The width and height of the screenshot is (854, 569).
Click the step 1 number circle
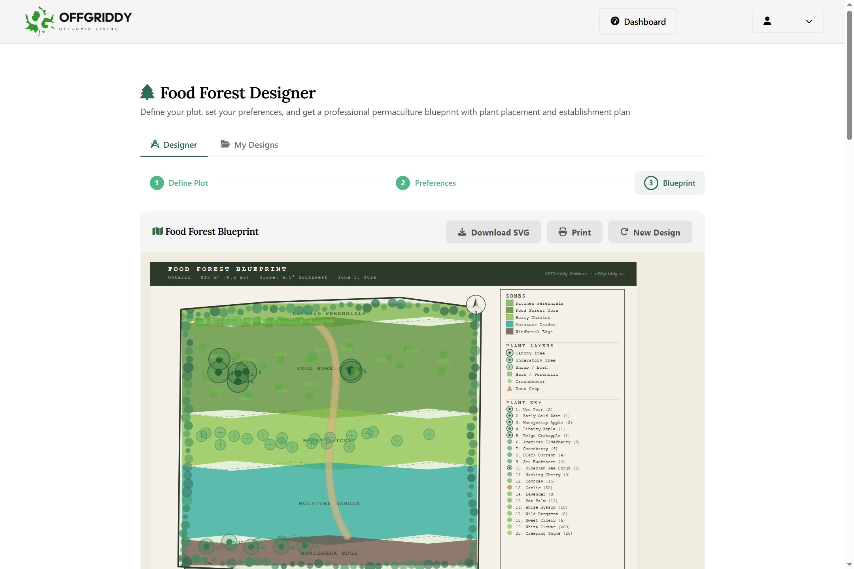157,183
